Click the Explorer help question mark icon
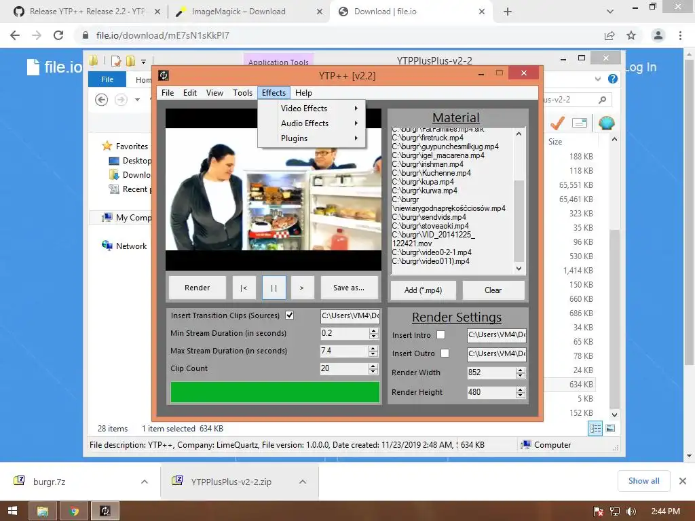This screenshot has height=521, width=695. coord(613,79)
